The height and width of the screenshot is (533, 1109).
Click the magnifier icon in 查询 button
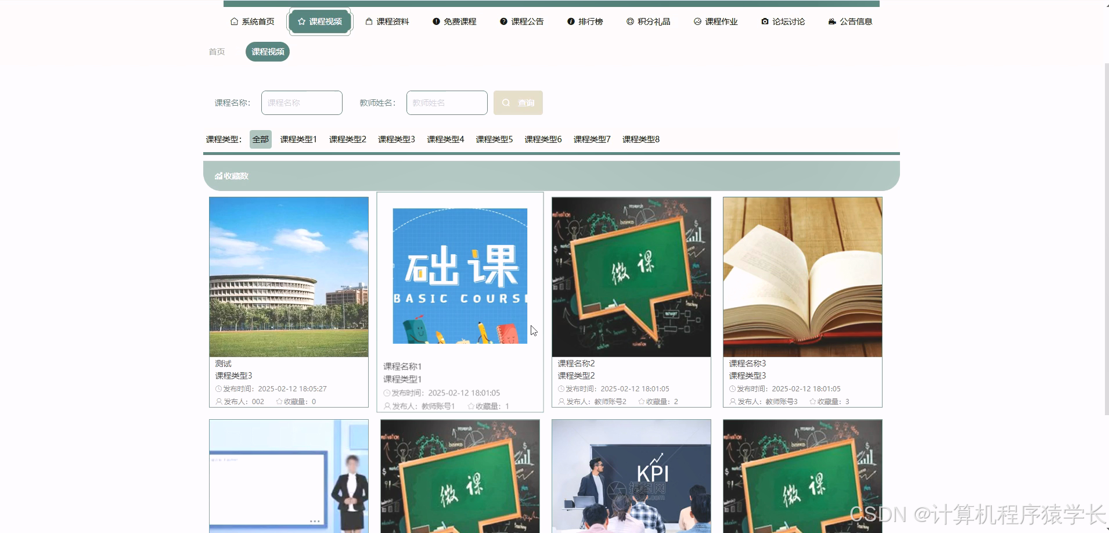click(507, 102)
